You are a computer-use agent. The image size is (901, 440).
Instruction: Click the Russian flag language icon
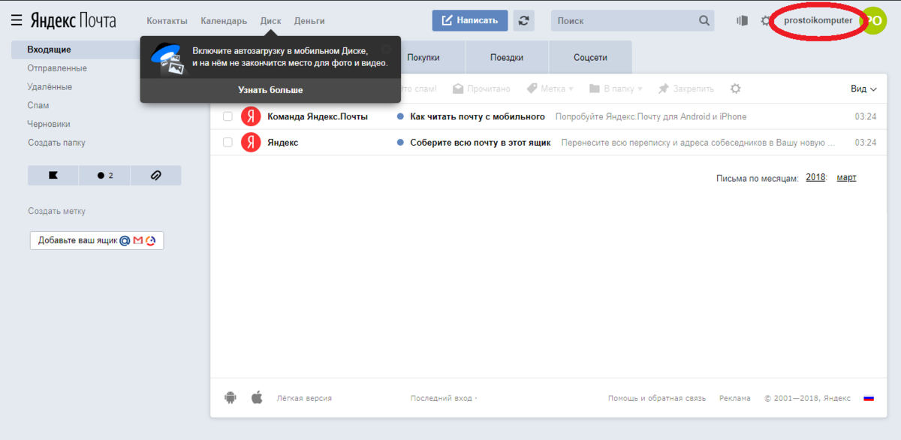pos(869,398)
